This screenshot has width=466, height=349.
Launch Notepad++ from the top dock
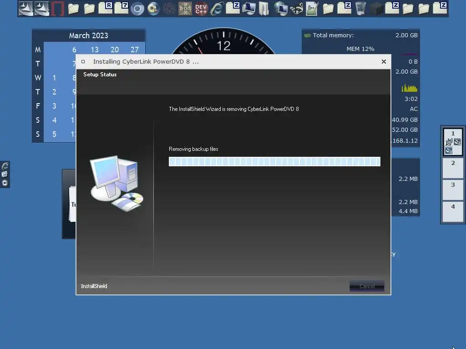(x=312, y=9)
